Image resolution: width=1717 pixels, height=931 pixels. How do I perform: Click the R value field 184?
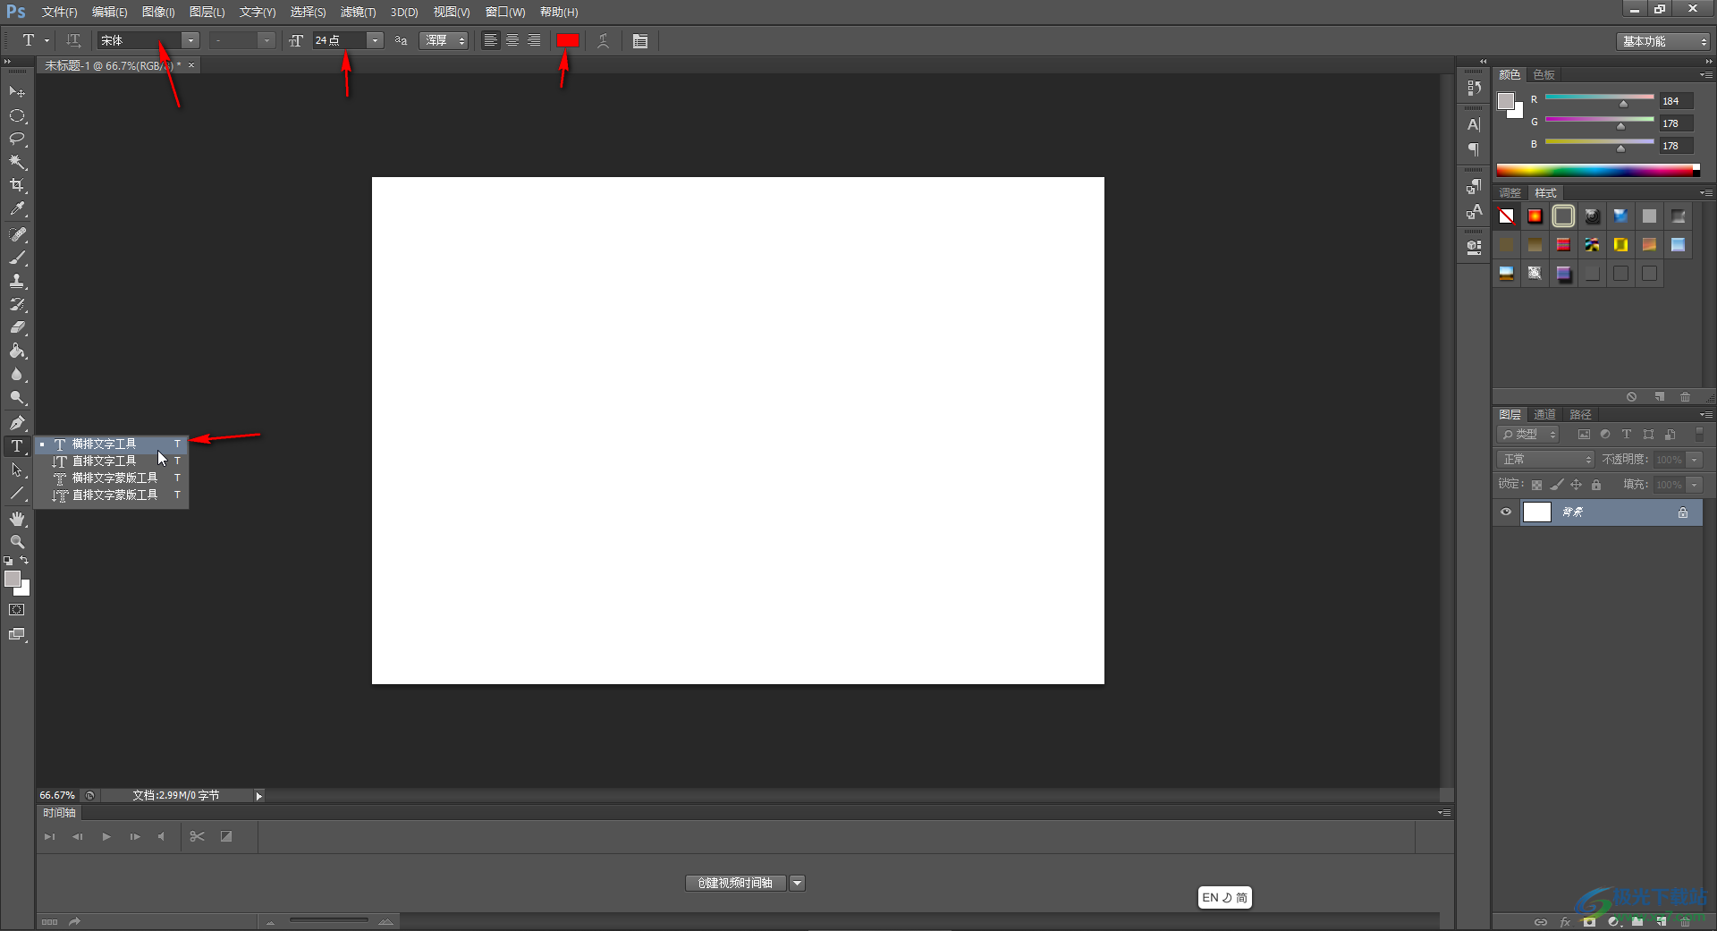1676,101
